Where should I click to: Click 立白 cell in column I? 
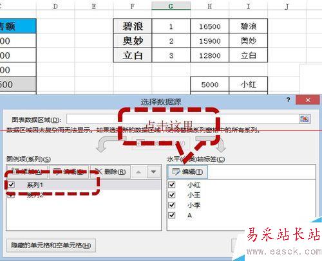[248, 55]
